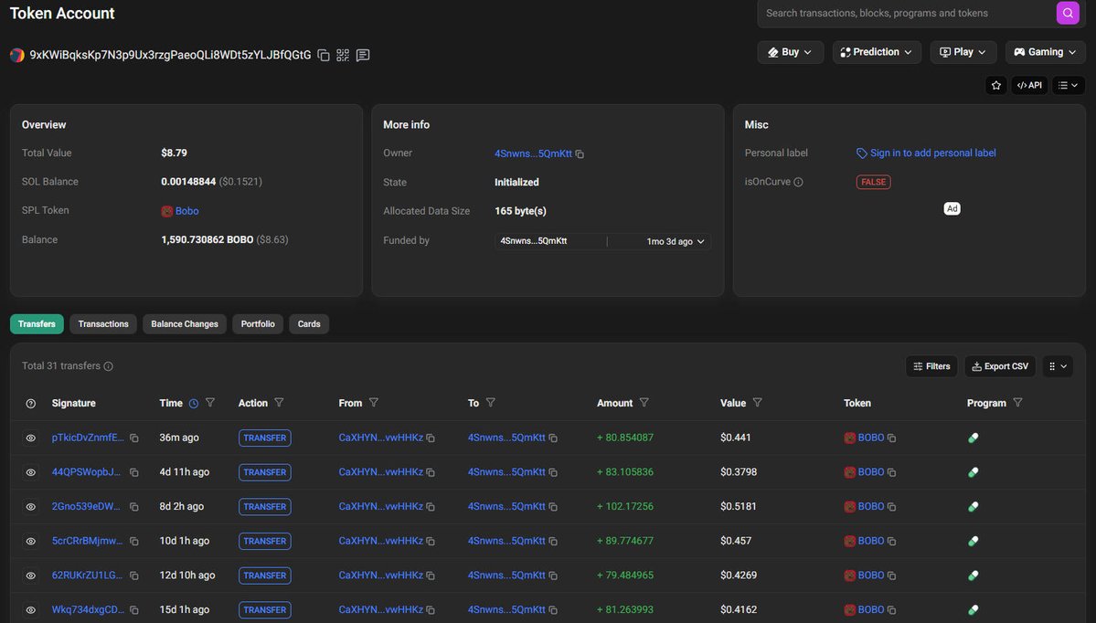Export transfers as CSV
This screenshot has height=623, width=1096.
coord(1000,366)
